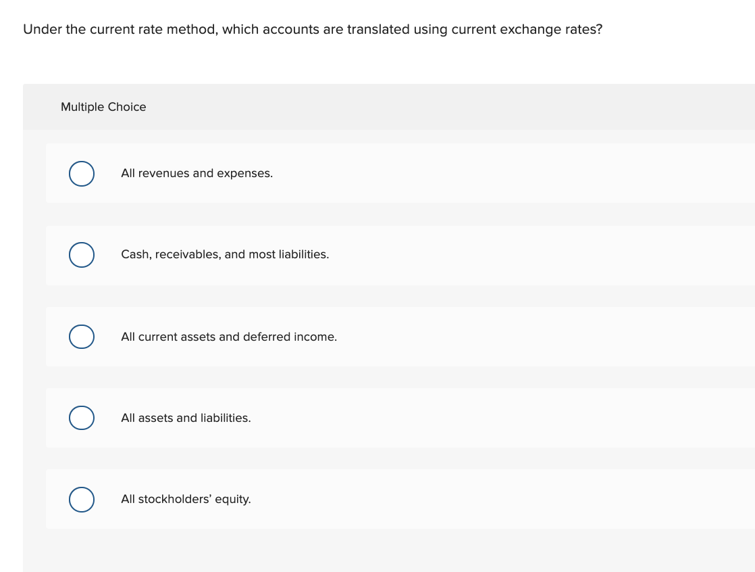Pick the 'All assets and liabilities' radio button
Image resolution: width=755 pixels, height=572 pixels.
(81, 418)
